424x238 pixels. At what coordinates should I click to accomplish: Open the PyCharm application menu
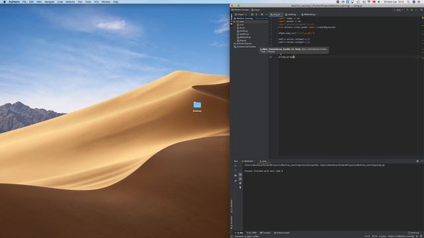tap(14, 1)
